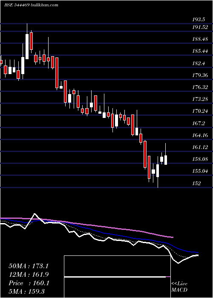Viewport: 213px width, 298px height.
Task: Click the 152 price axis label
Action: (196, 183)
